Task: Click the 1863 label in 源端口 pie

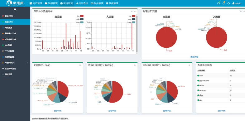Action: point(129,94)
